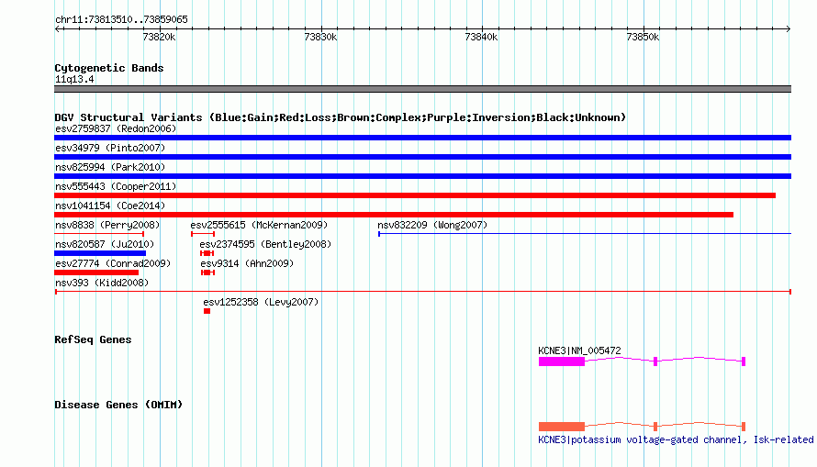Open the esv27774 (Conrad2009) red bar
The height and width of the screenshot is (467, 817).
coord(96,272)
